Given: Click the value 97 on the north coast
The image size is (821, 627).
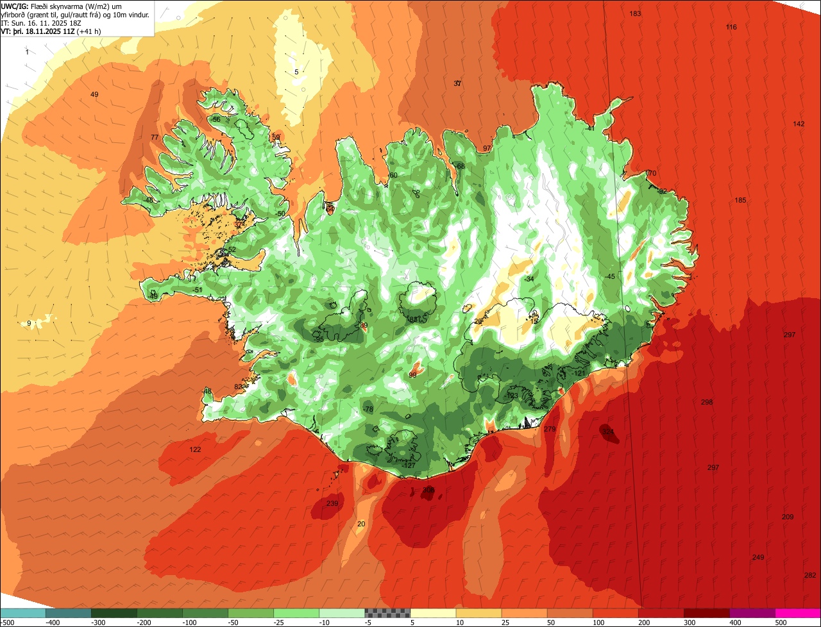Looking at the screenshot, I should tap(487, 148).
